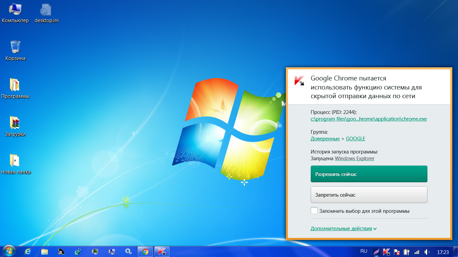This screenshot has height=257, width=458.
Task: Click the Google Chrome пытается использовать alert heading
Action: [366, 87]
